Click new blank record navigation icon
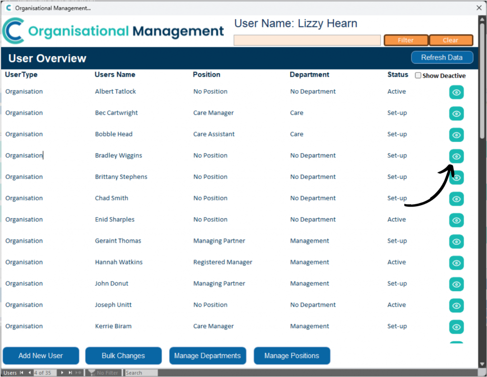Viewport: 487px width, 377px height. click(x=78, y=373)
